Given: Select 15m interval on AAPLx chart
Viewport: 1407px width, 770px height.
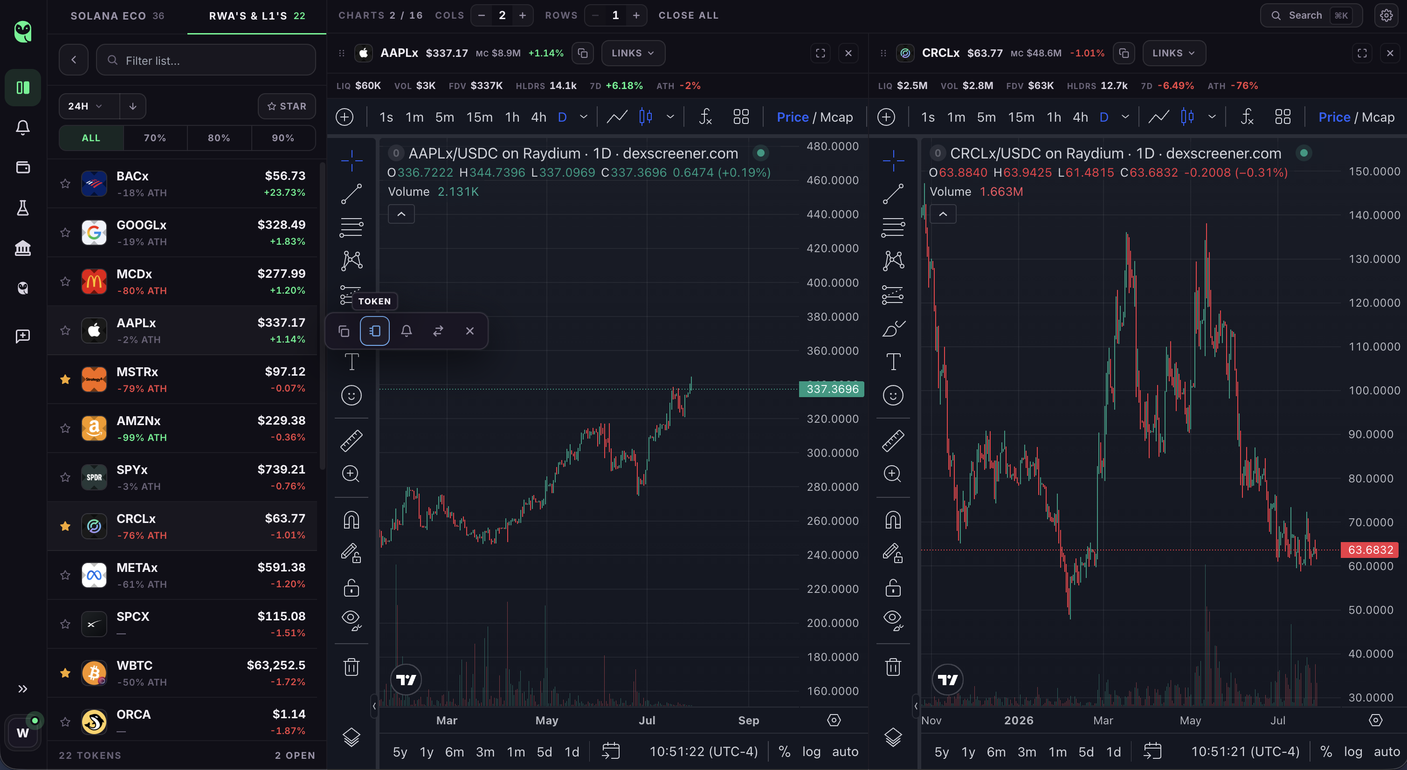Looking at the screenshot, I should (x=479, y=117).
